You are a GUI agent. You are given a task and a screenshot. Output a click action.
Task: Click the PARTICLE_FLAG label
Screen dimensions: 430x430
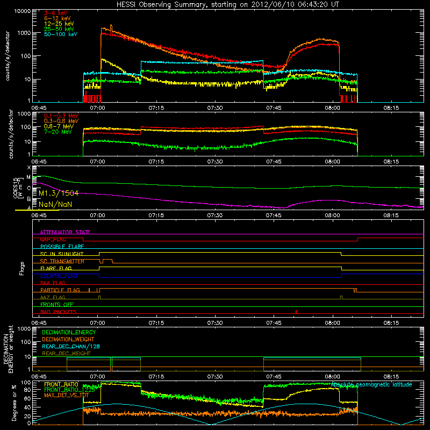(x=60, y=290)
